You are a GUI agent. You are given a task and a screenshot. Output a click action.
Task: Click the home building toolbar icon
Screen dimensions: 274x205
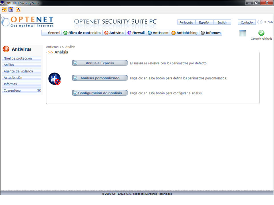pyautogui.click(x=11, y=9)
